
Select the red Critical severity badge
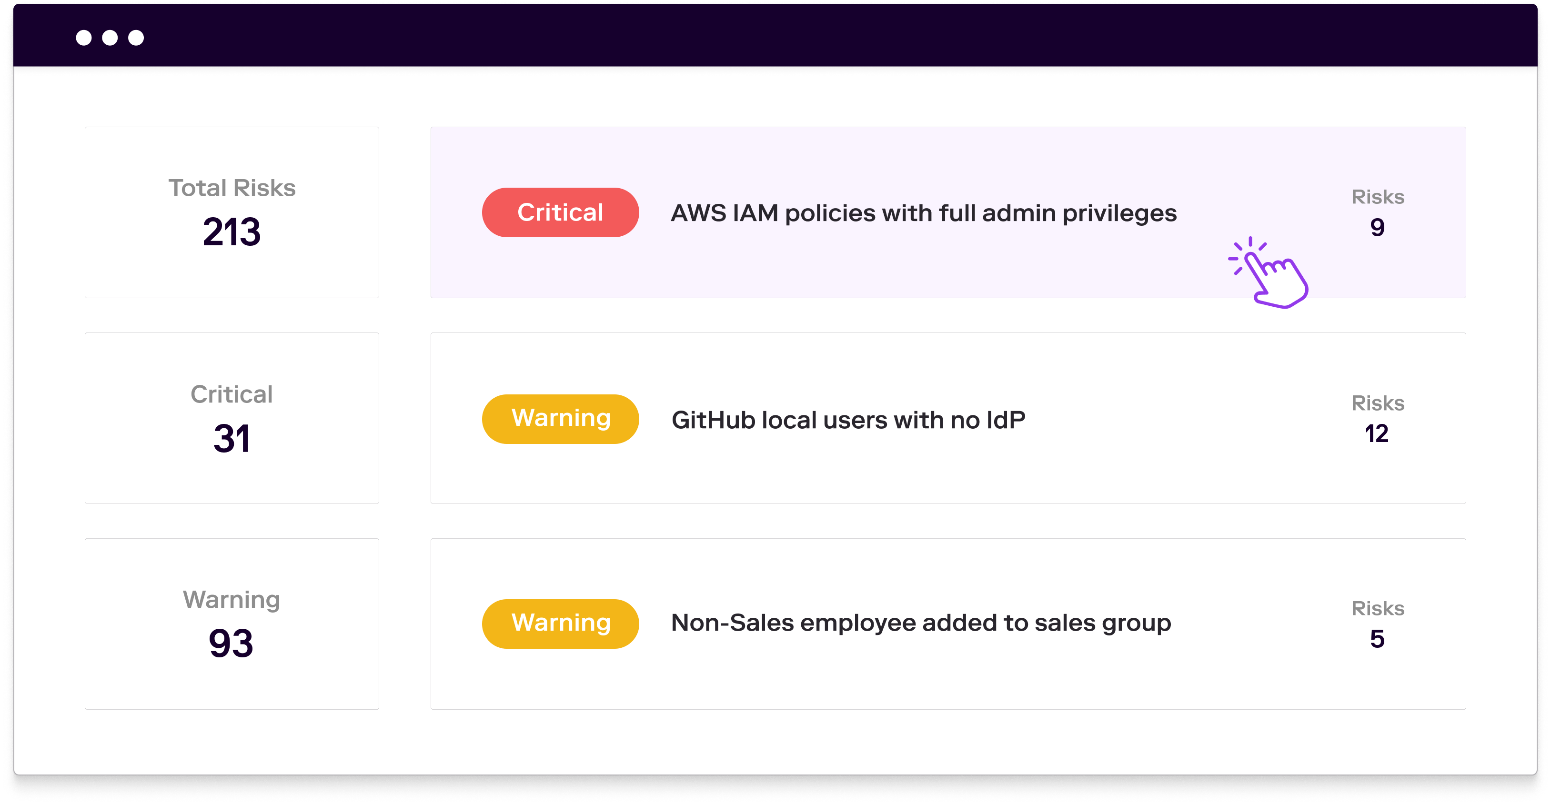[x=560, y=212]
